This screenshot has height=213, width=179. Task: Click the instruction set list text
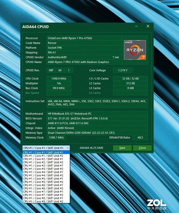(x=97, y=103)
